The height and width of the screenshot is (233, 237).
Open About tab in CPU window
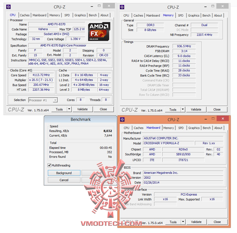tap(104, 15)
